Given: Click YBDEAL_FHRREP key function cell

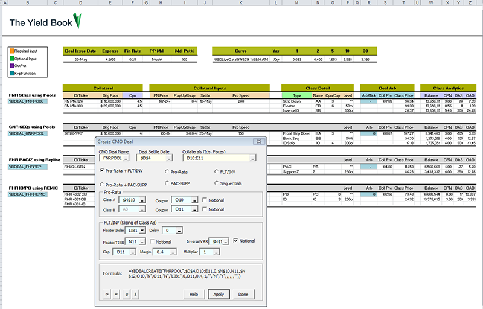Looking at the screenshot, I should (x=27, y=167).
